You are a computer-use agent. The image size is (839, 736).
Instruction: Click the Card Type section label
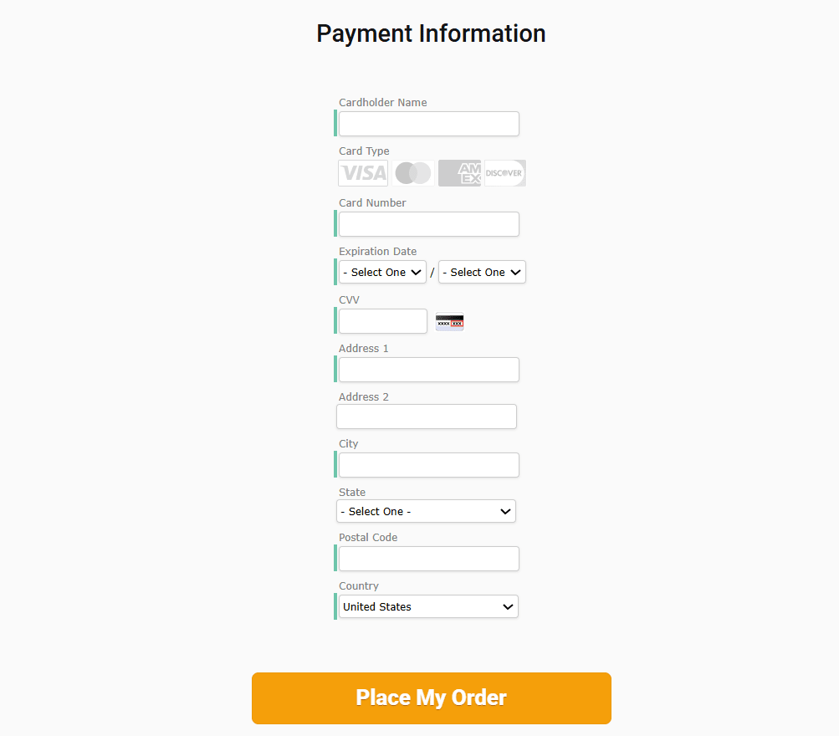[364, 151]
